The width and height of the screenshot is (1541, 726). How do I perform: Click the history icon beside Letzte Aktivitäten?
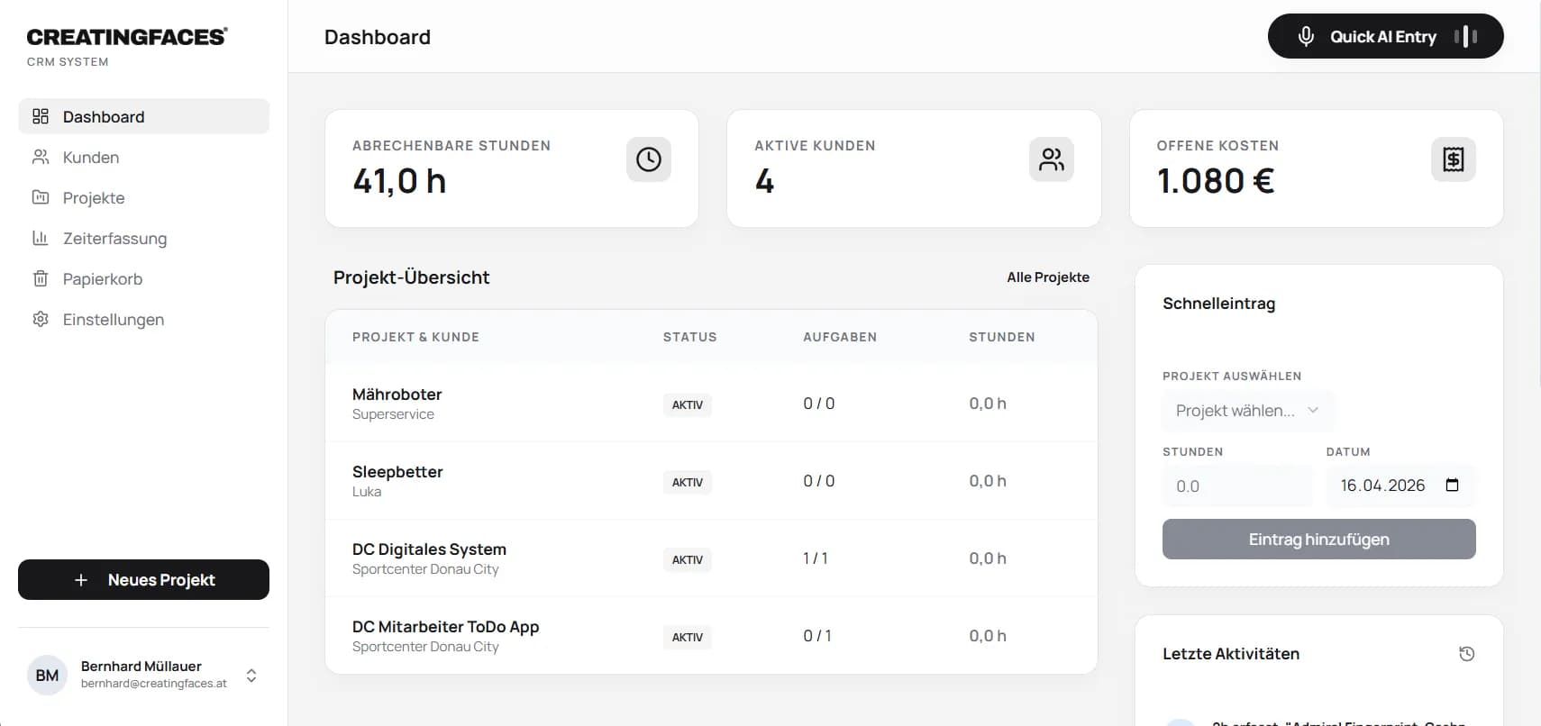point(1467,654)
